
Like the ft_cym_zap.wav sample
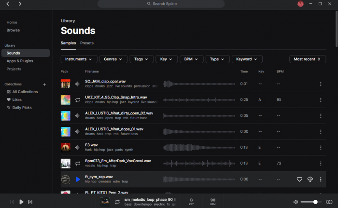pos(299,180)
